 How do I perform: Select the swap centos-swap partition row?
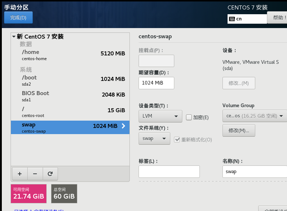coord(70,127)
